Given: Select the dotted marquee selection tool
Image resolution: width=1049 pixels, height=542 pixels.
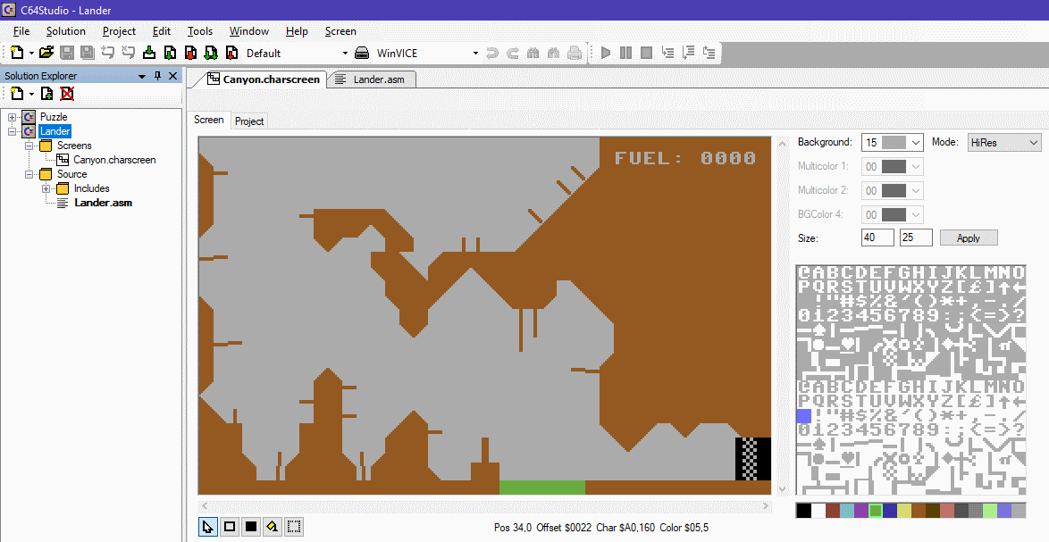Looking at the screenshot, I should (x=294, y=527).
